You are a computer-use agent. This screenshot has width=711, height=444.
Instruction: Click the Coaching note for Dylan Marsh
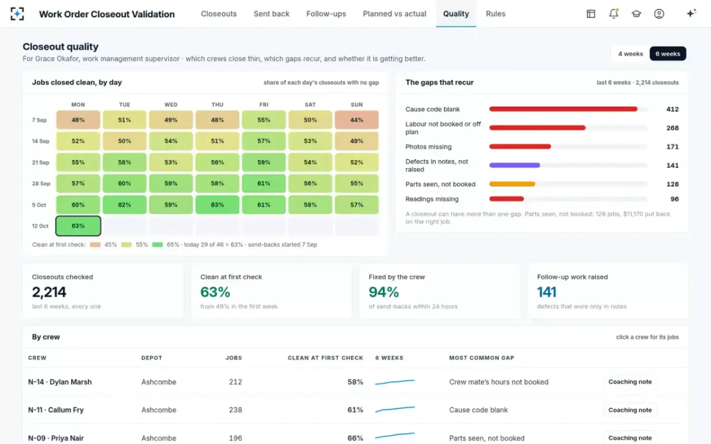(x=630, y=382)
